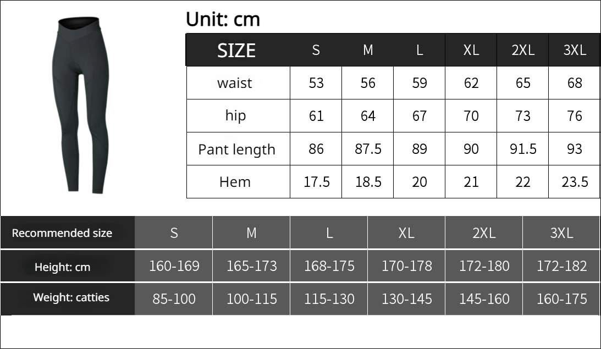
Task: Click the weight range 85-100
Action: click(x=174, y=299)
